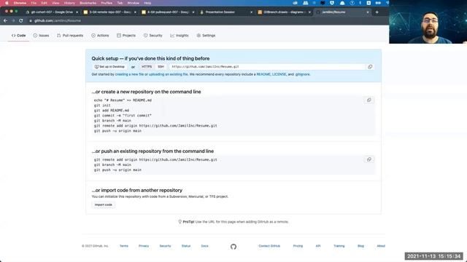Open the Security tab

pyautogui.click(x=153, y=36)
